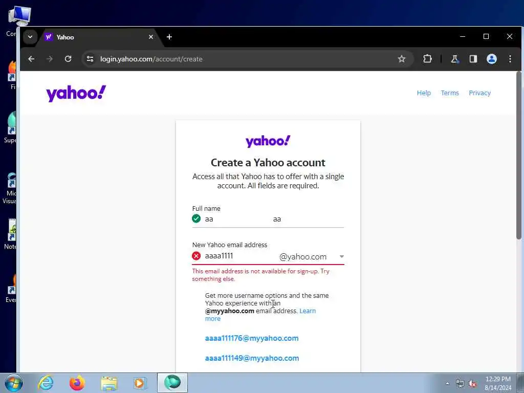Click the last name field containing aa
The image size is (524, 393).
coord(309,219)
